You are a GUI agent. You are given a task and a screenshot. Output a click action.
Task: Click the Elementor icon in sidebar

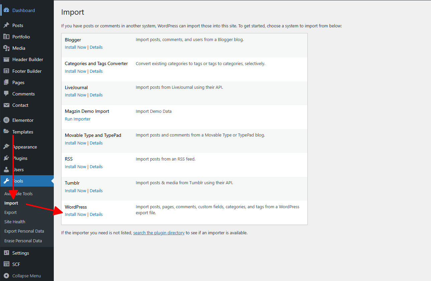pos(6,120)
